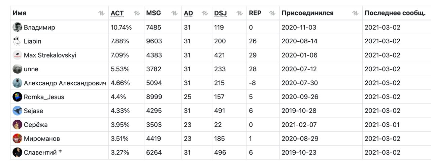Sort by Присоединился date arrows icon

tap(355, 13)
